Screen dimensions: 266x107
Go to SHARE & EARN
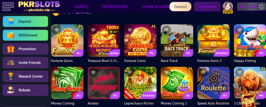pos(156,7)
